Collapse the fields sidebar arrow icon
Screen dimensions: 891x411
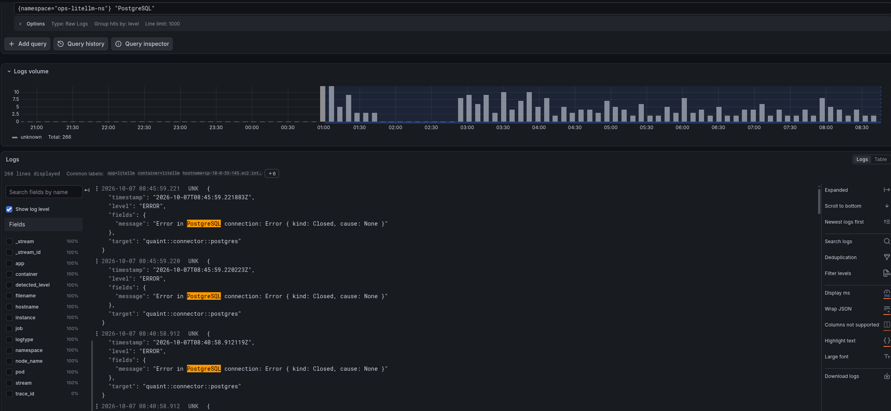(x=87, y=190)
